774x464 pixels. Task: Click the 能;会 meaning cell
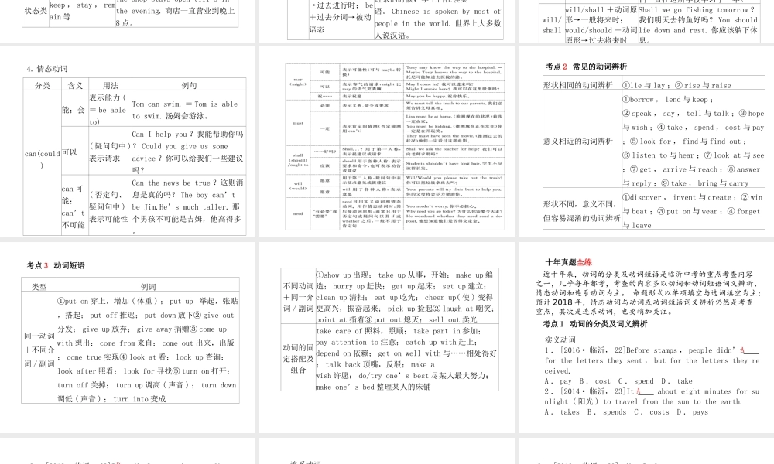(x=75, y=109)
